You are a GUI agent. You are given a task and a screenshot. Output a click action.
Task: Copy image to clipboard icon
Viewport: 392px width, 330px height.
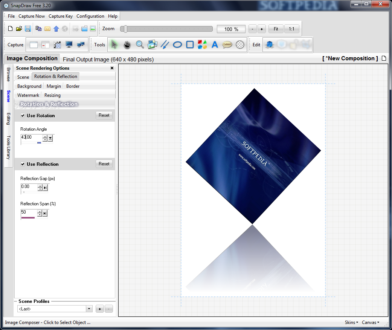pyautogui.click(x=38, y=29)
